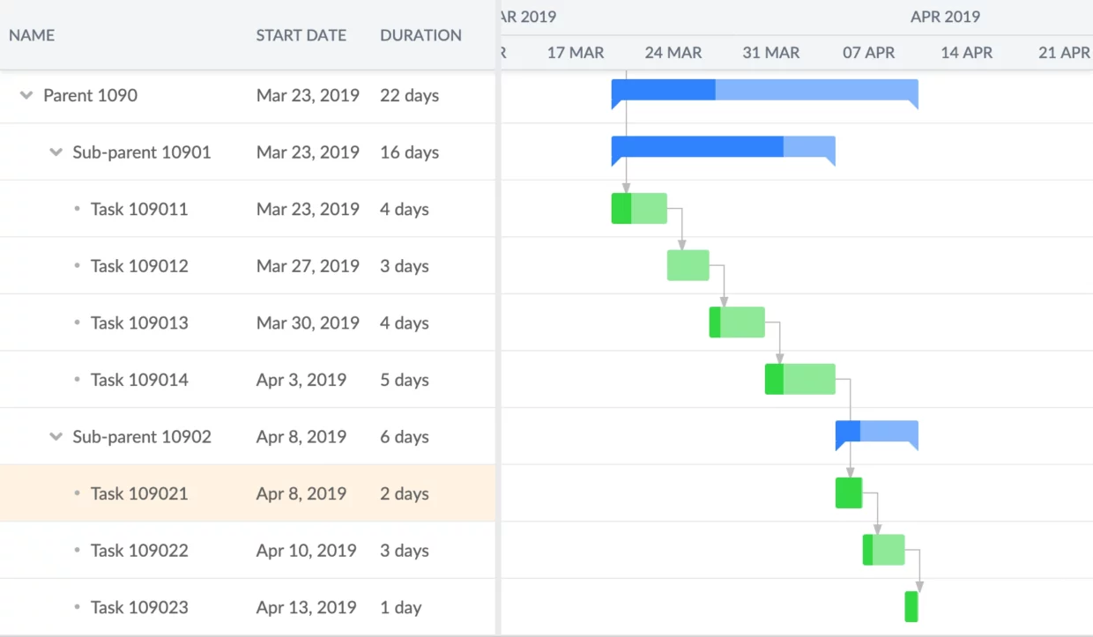Collapse the Sub-parent 10901 group
The height and width of the screenshot is (637, 1093).
click(56, 152)
